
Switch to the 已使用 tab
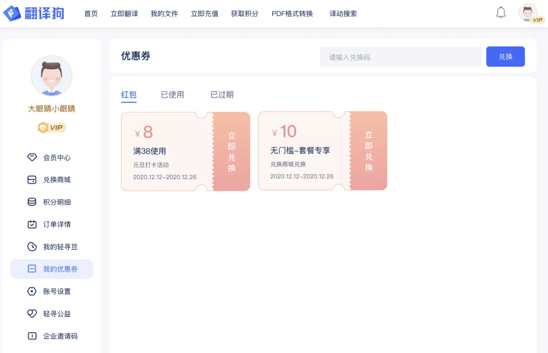coord(172,95)
